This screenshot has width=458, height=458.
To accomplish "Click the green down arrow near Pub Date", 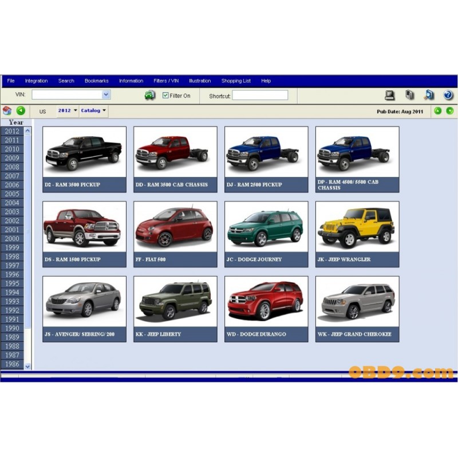I will 450,110.
